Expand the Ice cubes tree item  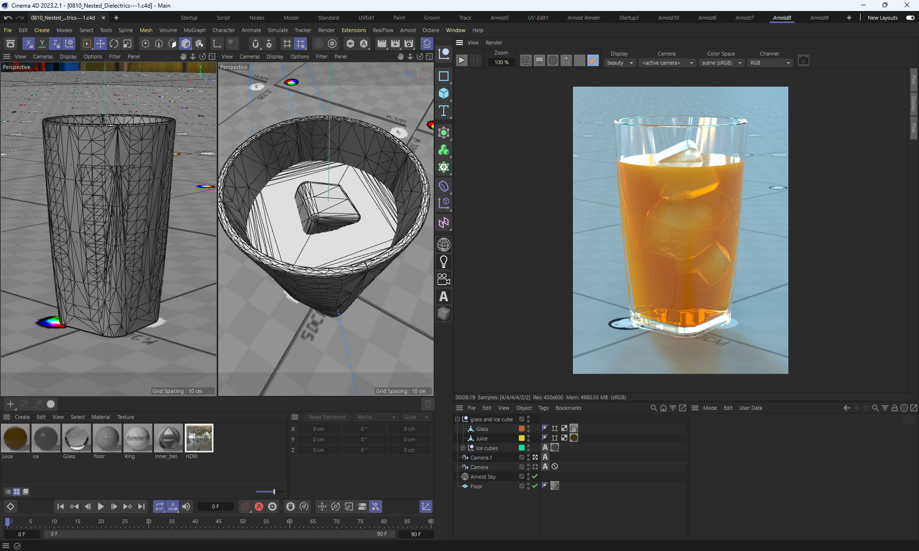pyautogui.click(x=463, y=448)
